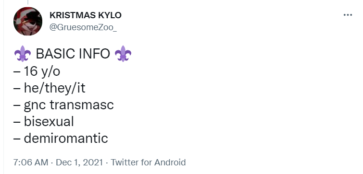Screen dimensions: 363x174
Task: Click the fleur-de-lis emoji before BASIC INFO
Action: [23, 54]
